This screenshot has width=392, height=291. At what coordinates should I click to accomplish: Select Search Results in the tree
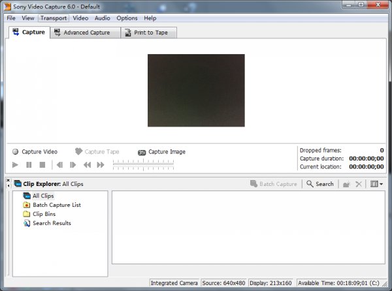coord(52,223)
